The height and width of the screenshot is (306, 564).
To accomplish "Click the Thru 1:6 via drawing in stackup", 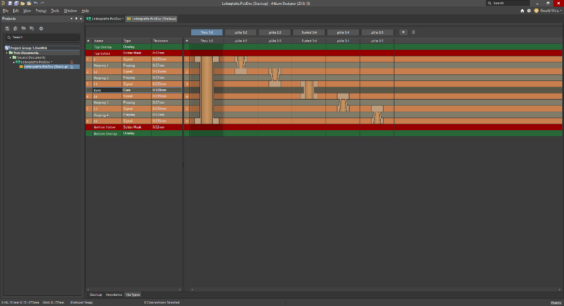I will [207, 90].
